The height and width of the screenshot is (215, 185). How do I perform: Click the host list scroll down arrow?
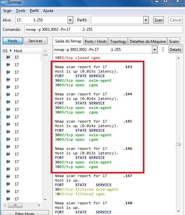coord(45,200)
